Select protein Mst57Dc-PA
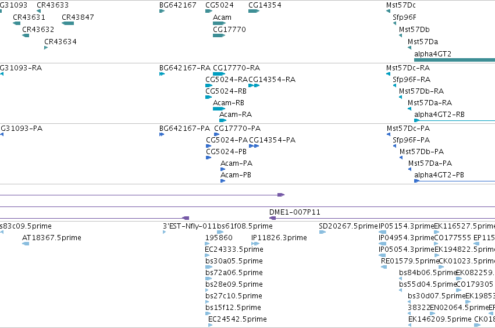The width and height of the screenshot is (495, 328). click(408, 129)
